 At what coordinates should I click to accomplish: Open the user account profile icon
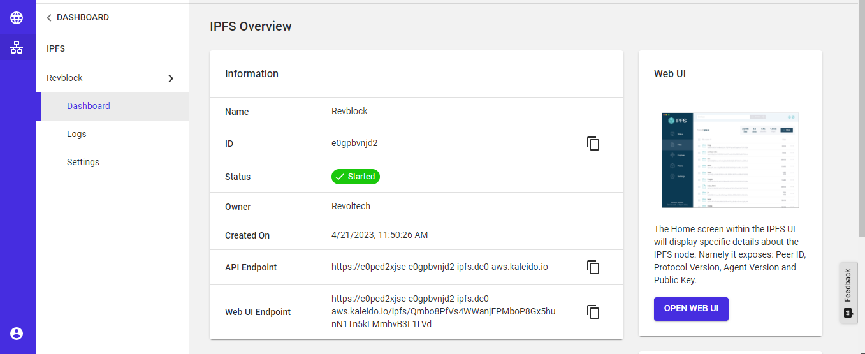[x=17, y=333]
